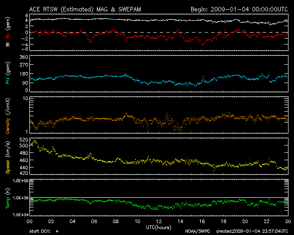The image size is (294, 235).
Task: Click the "04" hour tick label
Action: [x=73, y=222]
